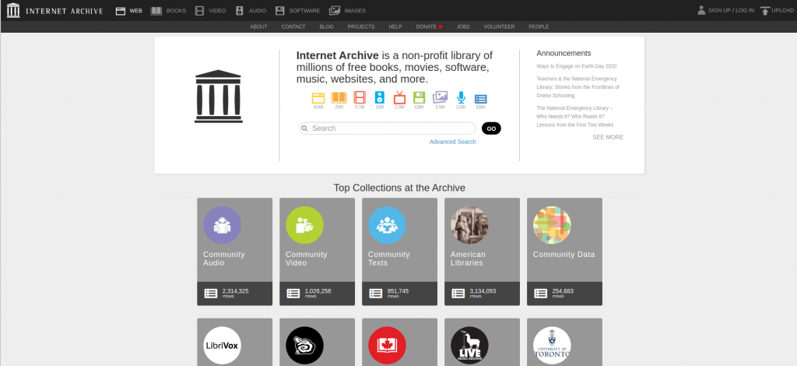Click the Community Video green circle icon
797x366 pixels.
coord(304,225)
